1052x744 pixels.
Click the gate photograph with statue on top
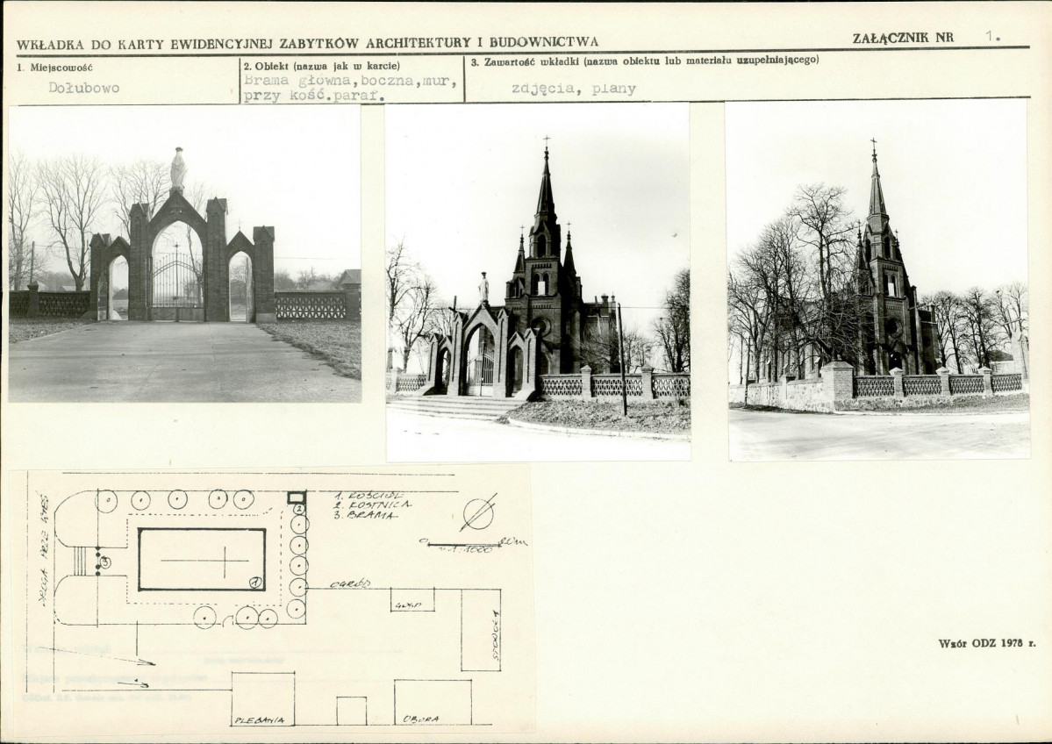(x=184, y=254)
